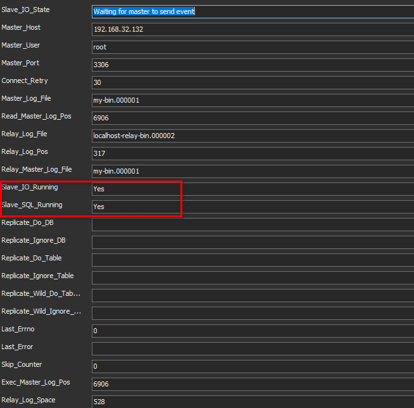Screen dimensions: 414x408
Task: Select the Master_Host field showing 192.168.32.132
Action: click(x=252, y=29)
